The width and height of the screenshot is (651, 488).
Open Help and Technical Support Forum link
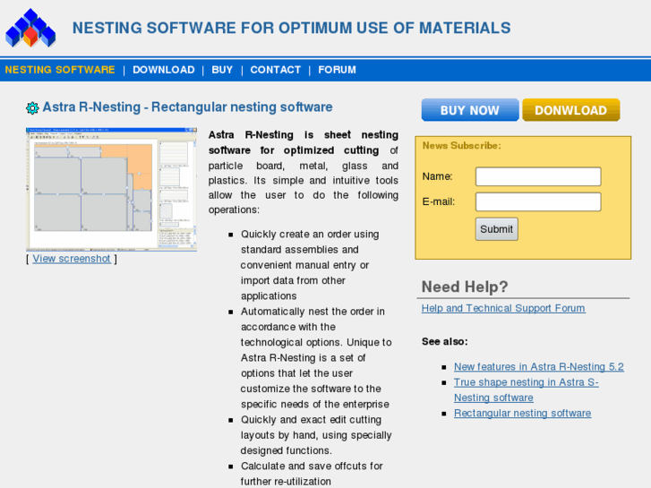tap(503, 308)
